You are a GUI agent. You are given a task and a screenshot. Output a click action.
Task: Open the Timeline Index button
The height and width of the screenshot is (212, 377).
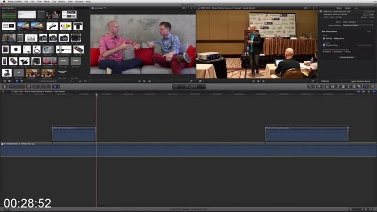[x=6, y=210]
